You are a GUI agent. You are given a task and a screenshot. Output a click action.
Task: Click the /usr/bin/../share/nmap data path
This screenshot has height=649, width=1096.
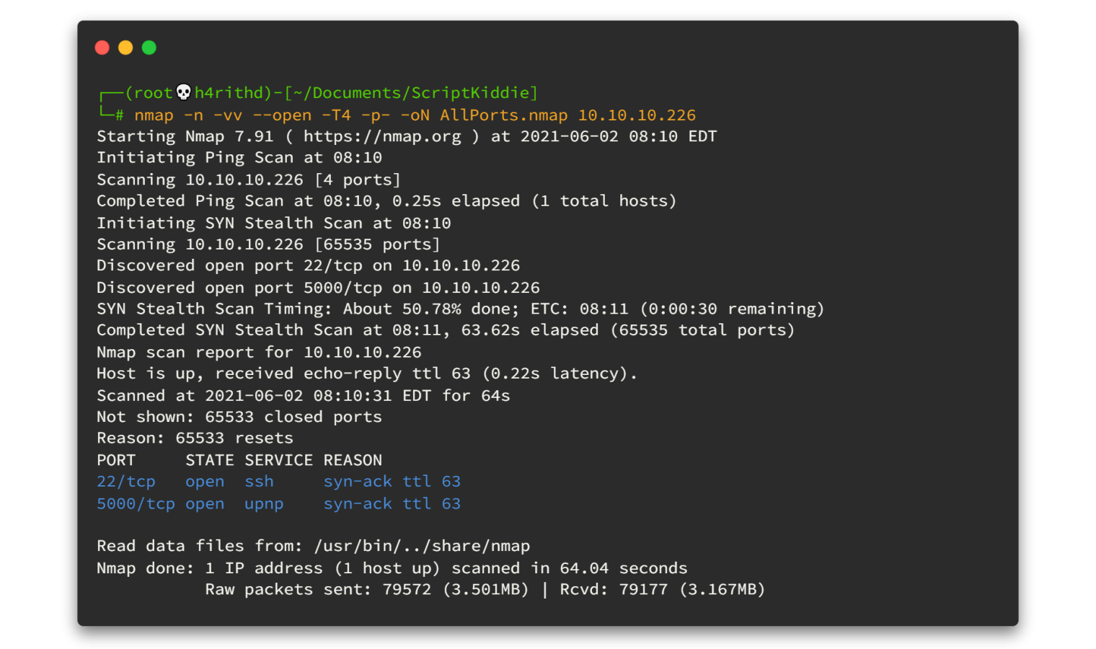click(422, 547)
